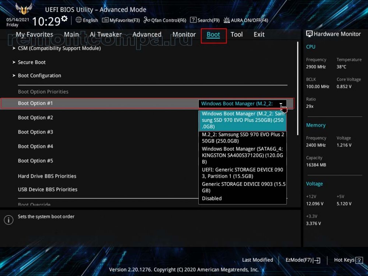Image resolution: width=368 pixels, height=276 pixels.
Task: Expand the Secure Boot submenu
Action: point(32,62)
